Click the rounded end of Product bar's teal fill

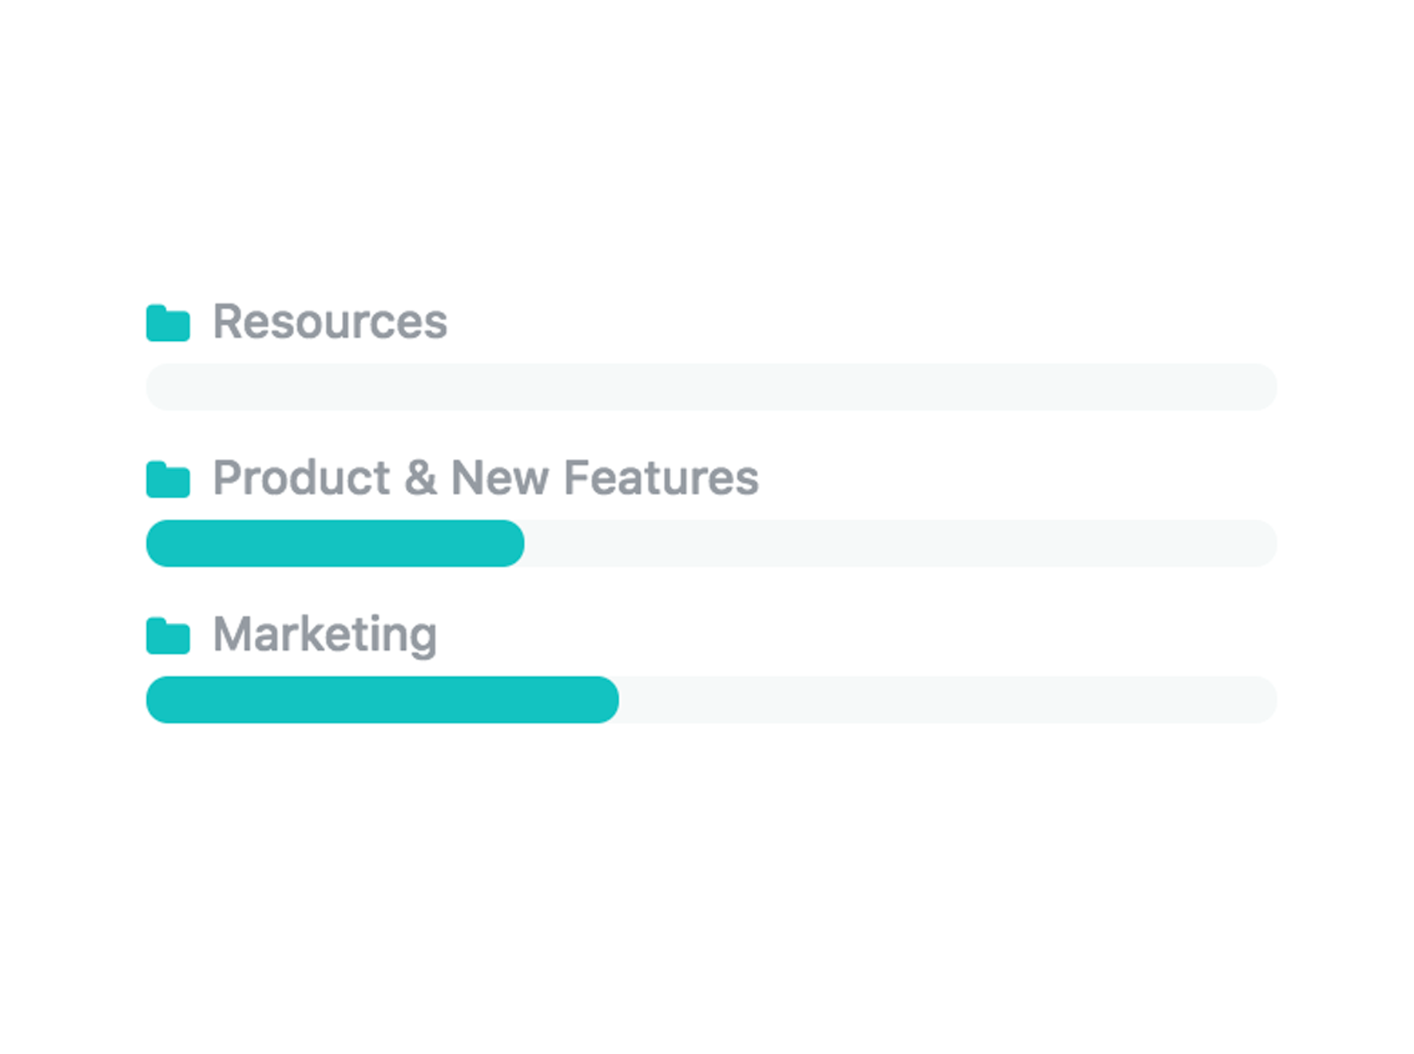pyautogui.click(x=513, y=544)
